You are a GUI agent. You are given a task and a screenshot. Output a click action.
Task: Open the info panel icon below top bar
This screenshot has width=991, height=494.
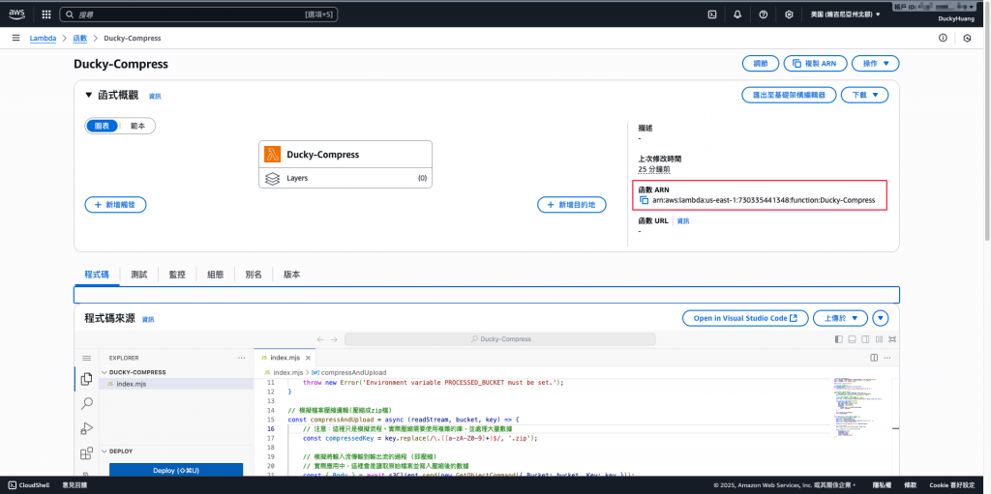(x=943, y=38)
